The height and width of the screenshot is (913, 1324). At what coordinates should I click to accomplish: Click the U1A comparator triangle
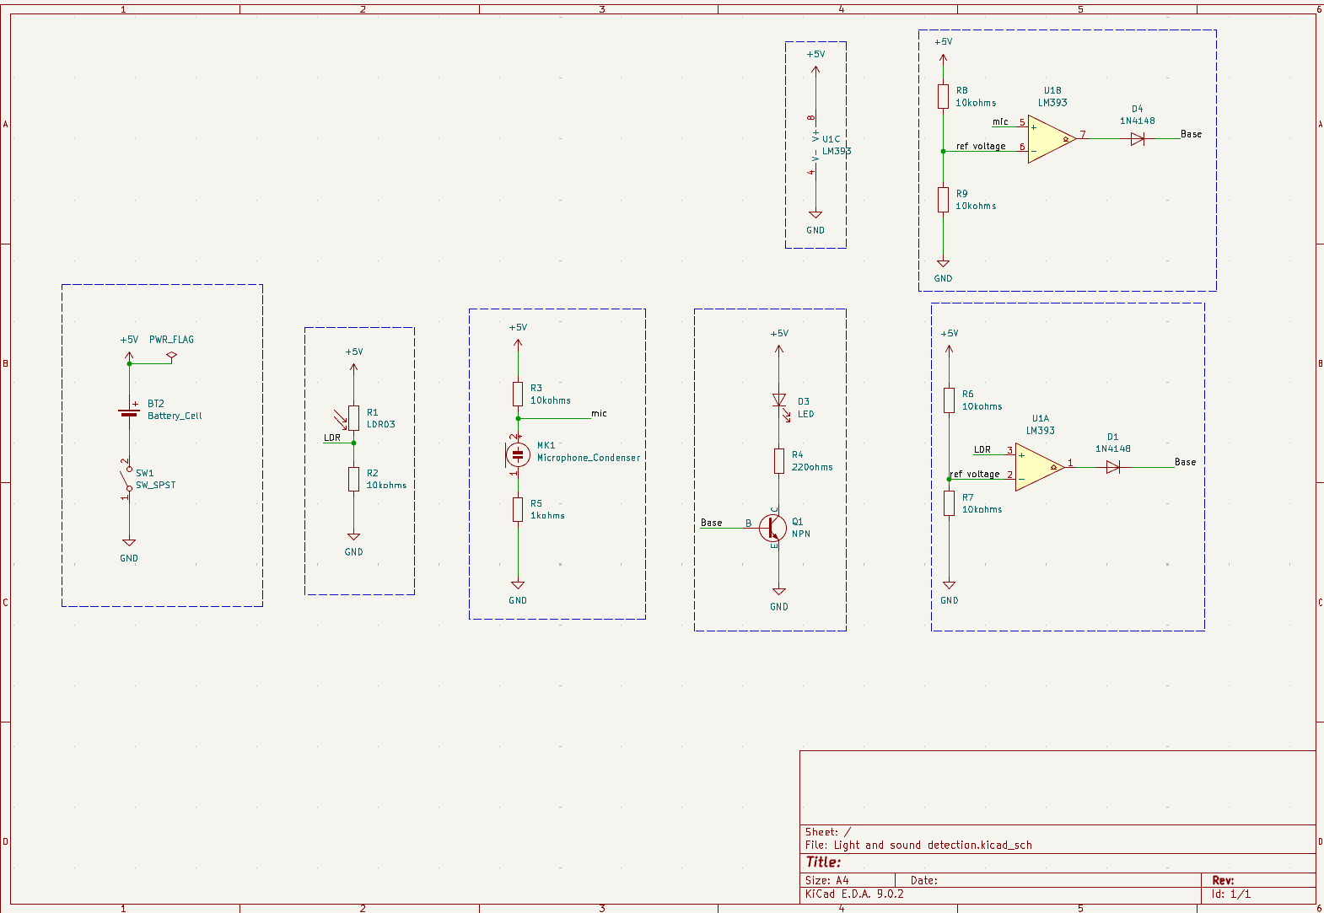click(1039, 467)
